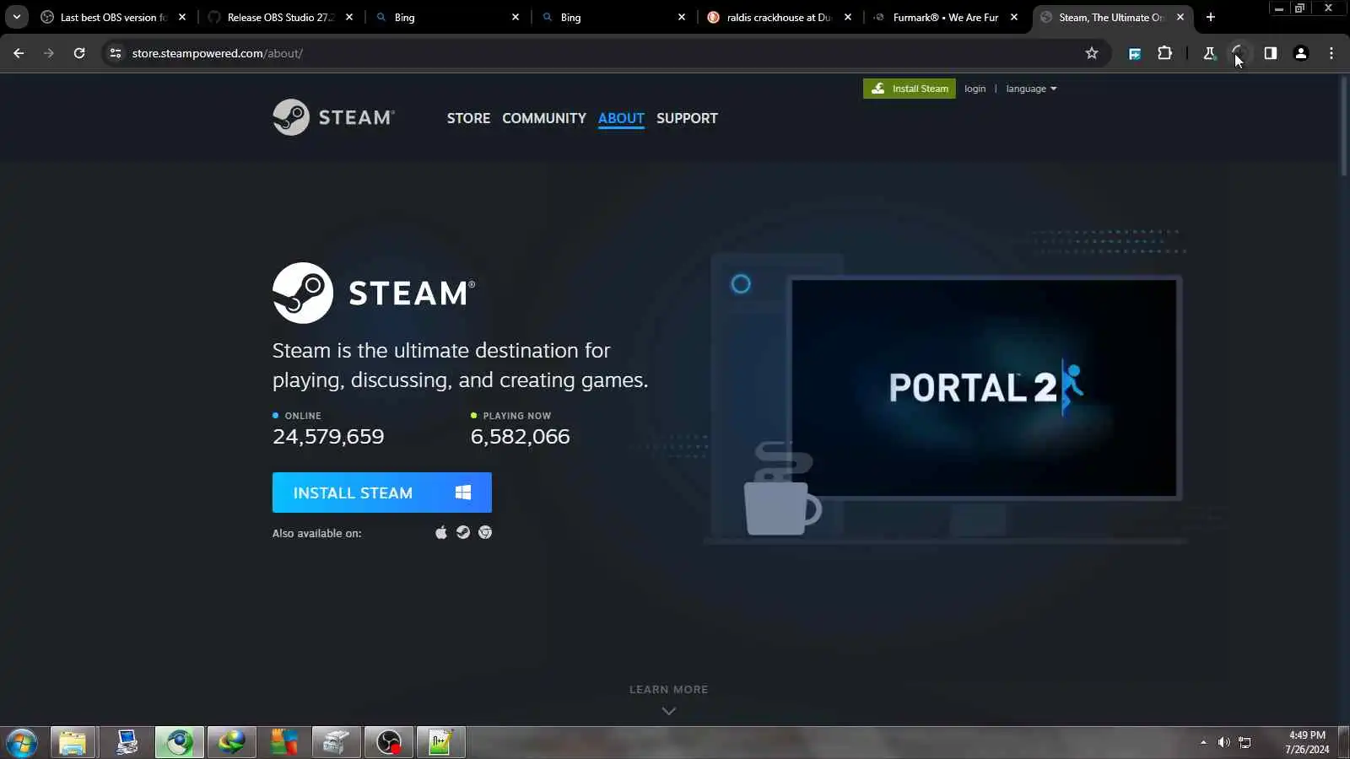Click the Learn More down chevron
Screen dimensions: 1350x759
669,711
